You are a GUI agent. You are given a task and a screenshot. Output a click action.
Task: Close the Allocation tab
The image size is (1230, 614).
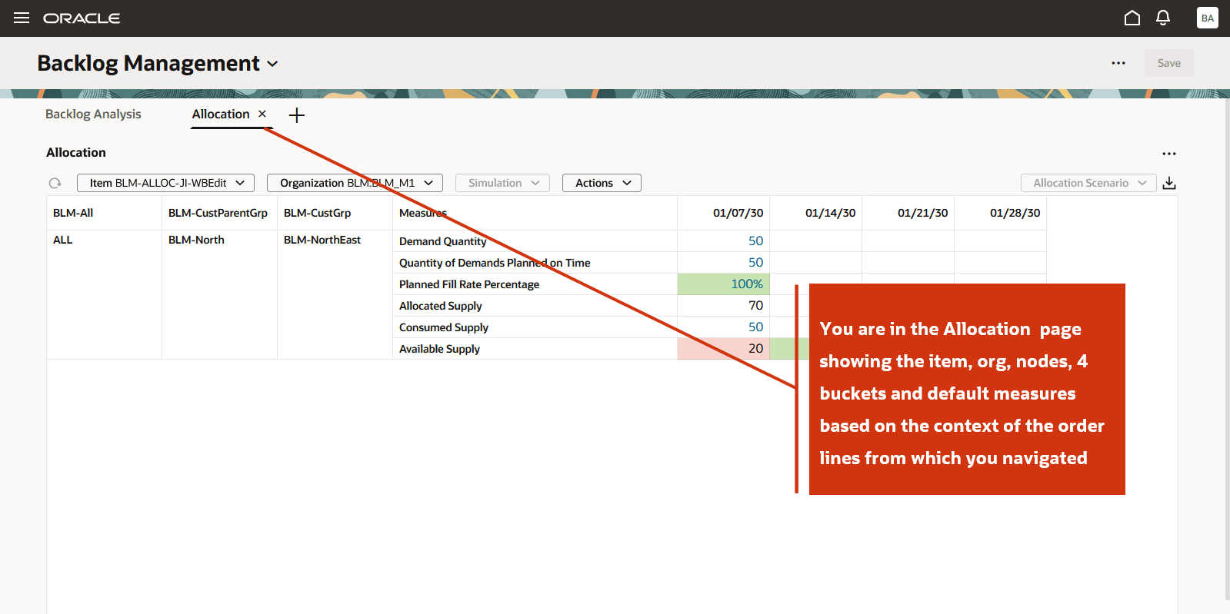262,114
